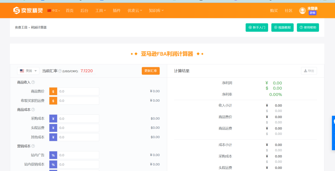The width and height of the screenshot is (335, 171).
Task: Click the 其他成本 input field
Action: coord(78,137)
